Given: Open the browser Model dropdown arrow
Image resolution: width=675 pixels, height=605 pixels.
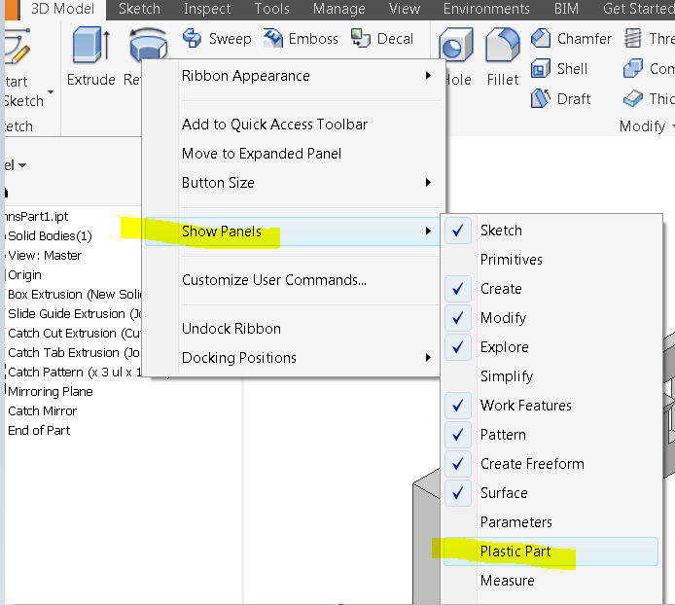Looking at the screenshot, I should pyautogui.click(x=22, y=165).
